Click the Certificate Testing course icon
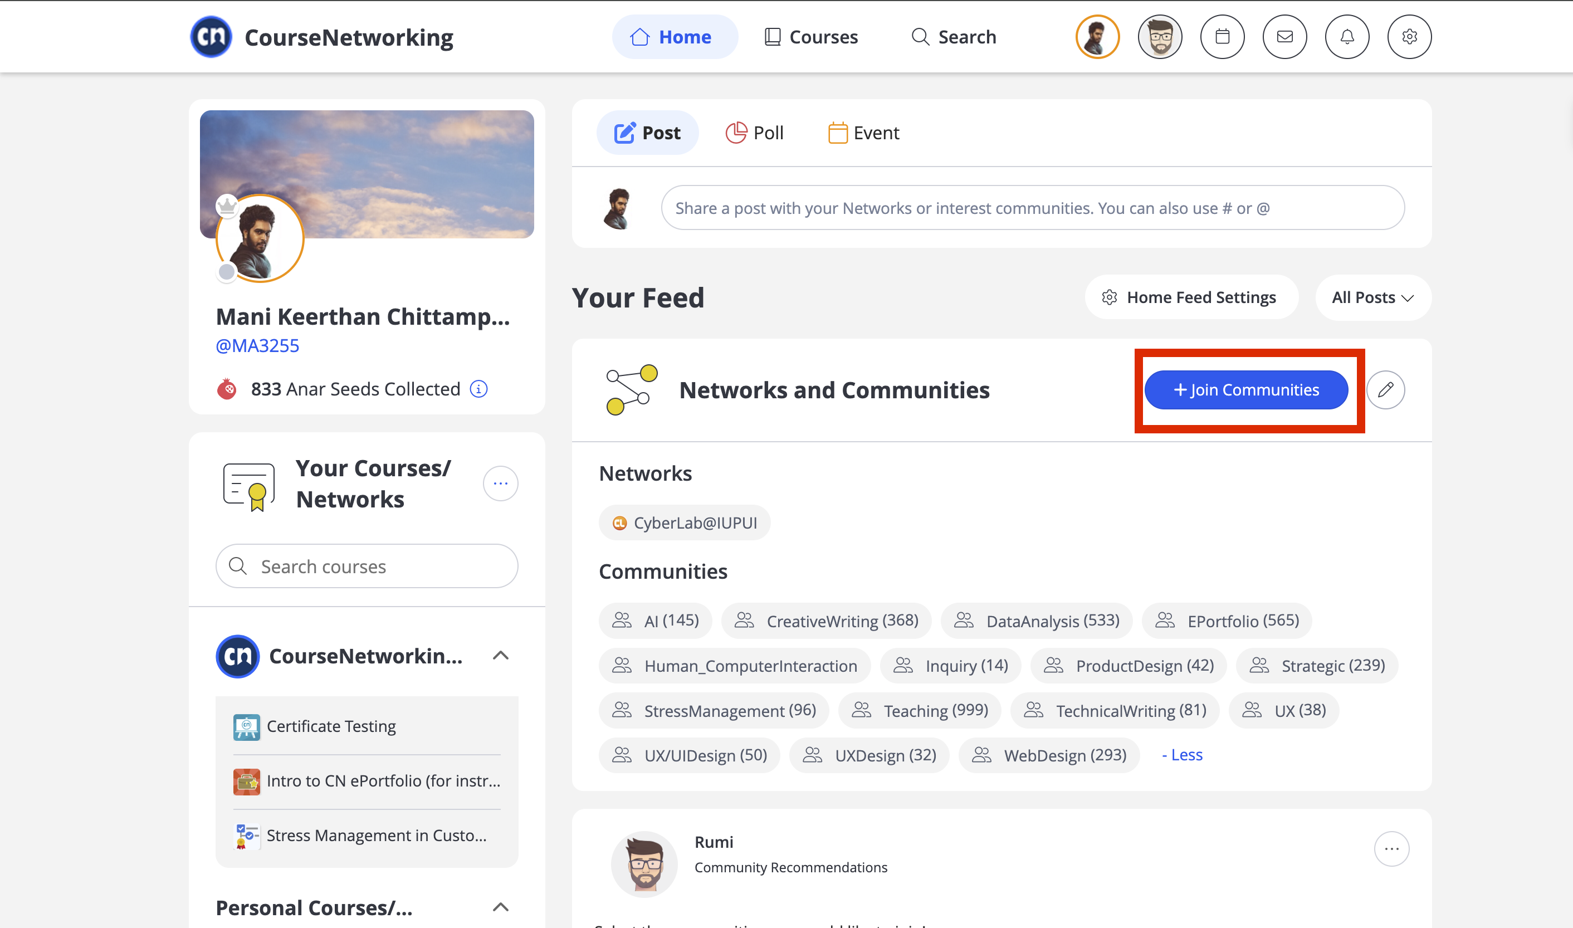1573x928 pixels. [246, 727]
